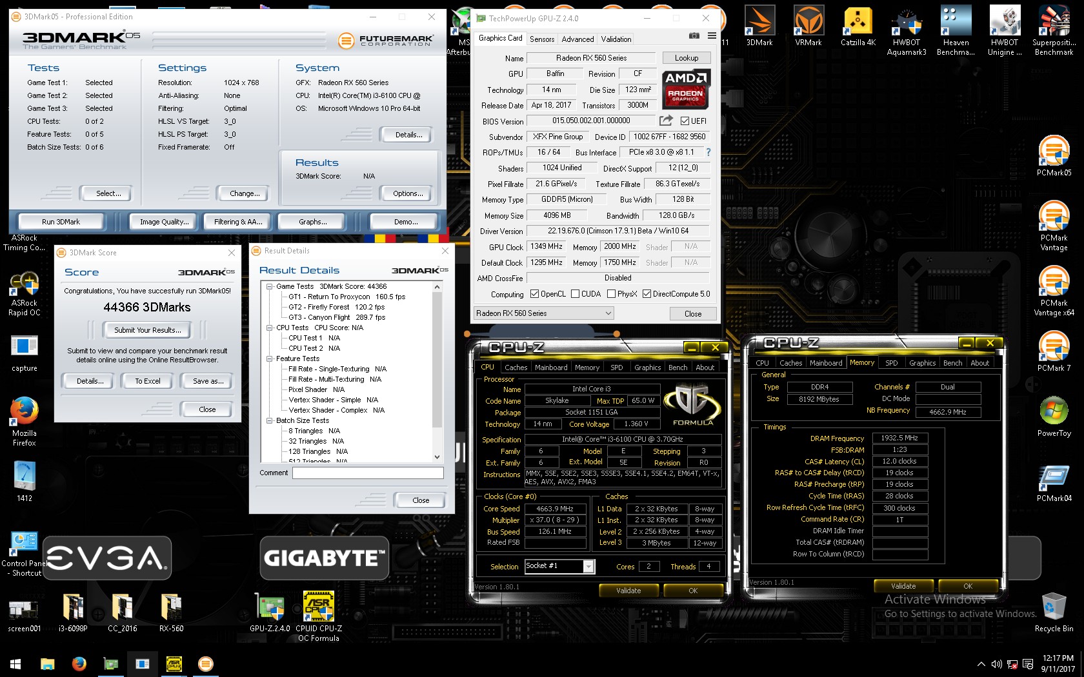Launch CPUID CPU-Z OC Formula shortcut
Image resolution: width=1084 pixels, height=677 pixels.
319,616
